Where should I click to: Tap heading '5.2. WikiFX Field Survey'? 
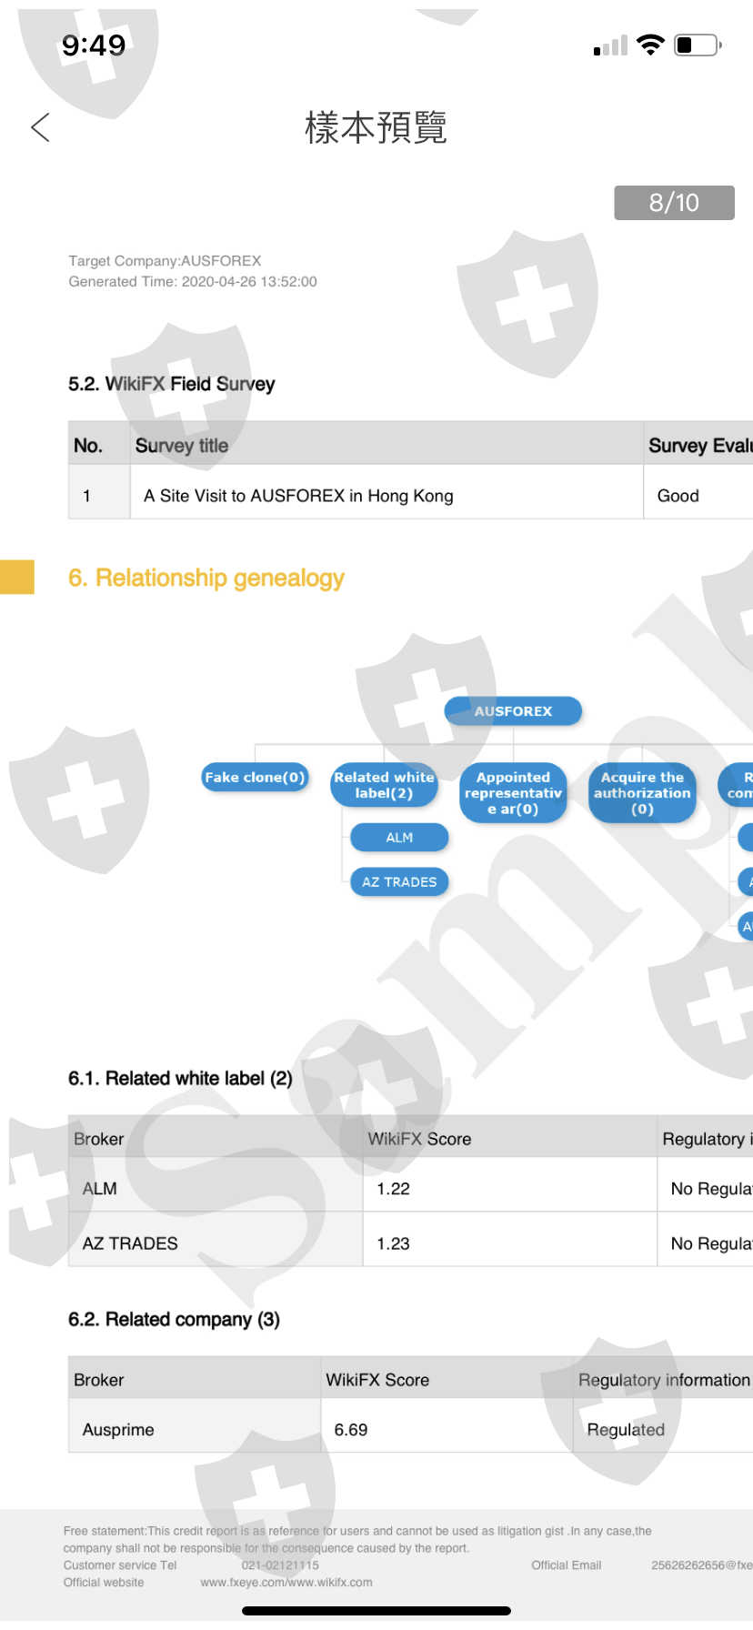click(x=171, y=384)
